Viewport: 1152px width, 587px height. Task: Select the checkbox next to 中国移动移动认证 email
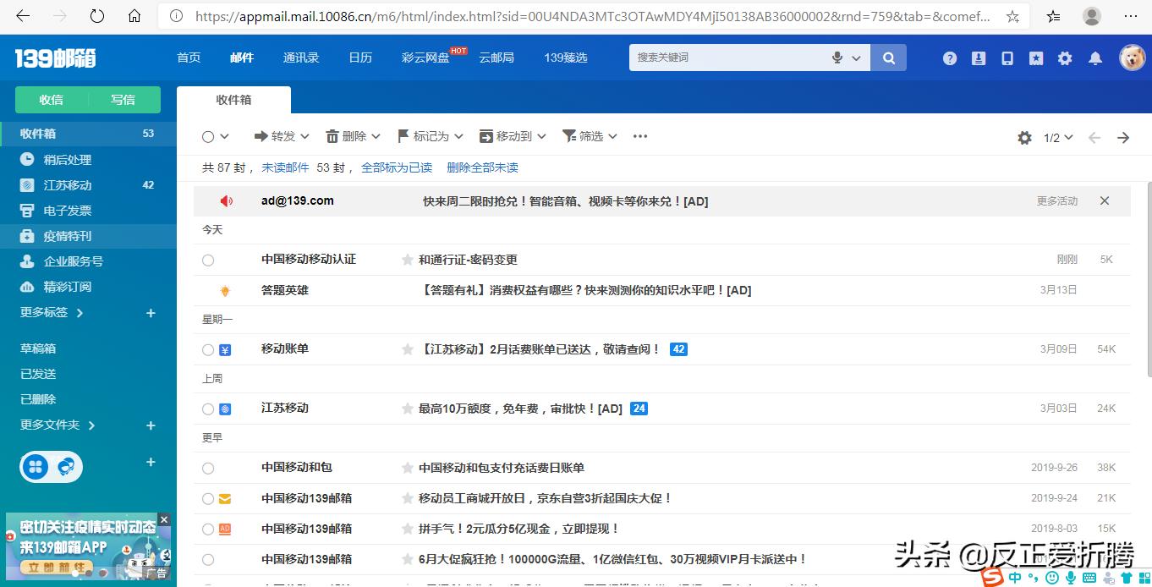point(207,259)
